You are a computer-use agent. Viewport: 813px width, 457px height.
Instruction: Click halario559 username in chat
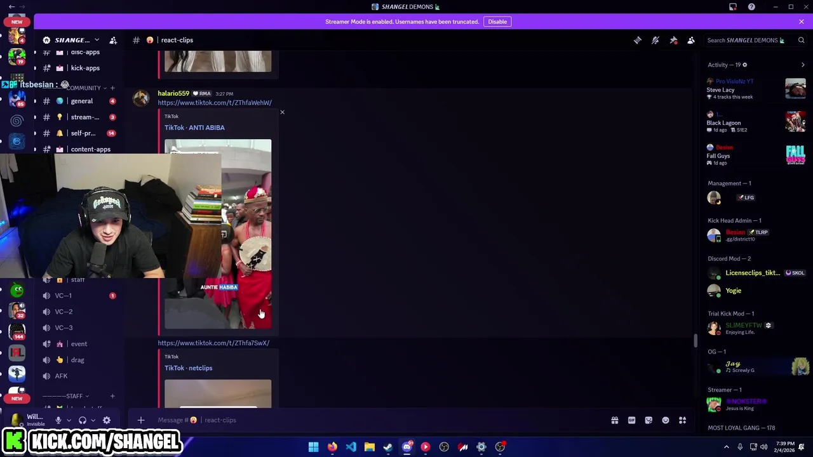(x=173, y=93)
